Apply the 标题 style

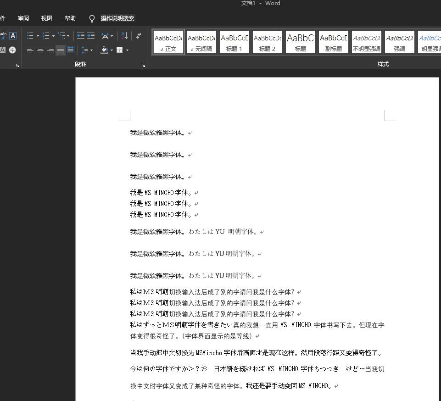301,42
